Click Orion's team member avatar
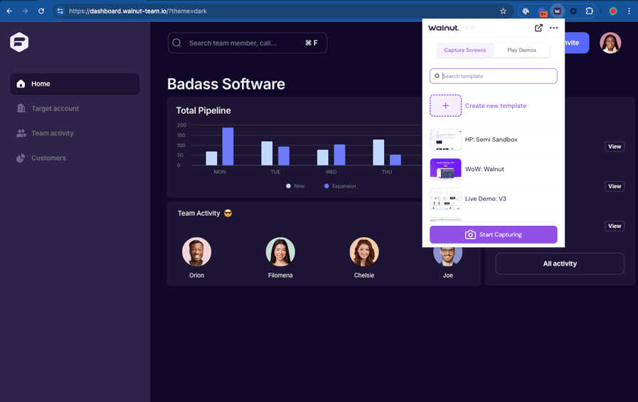The image size is (638, 402). 196,252
